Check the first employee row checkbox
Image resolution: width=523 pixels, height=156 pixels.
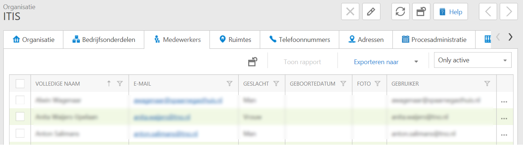pyautogui.click(x=20, y=100)
